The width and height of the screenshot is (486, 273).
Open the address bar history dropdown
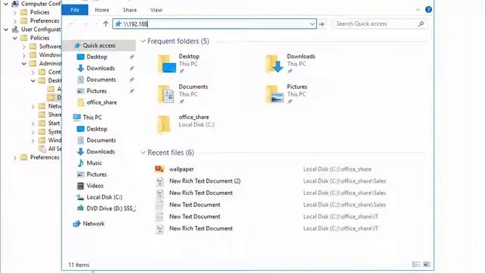pos(312,24)
